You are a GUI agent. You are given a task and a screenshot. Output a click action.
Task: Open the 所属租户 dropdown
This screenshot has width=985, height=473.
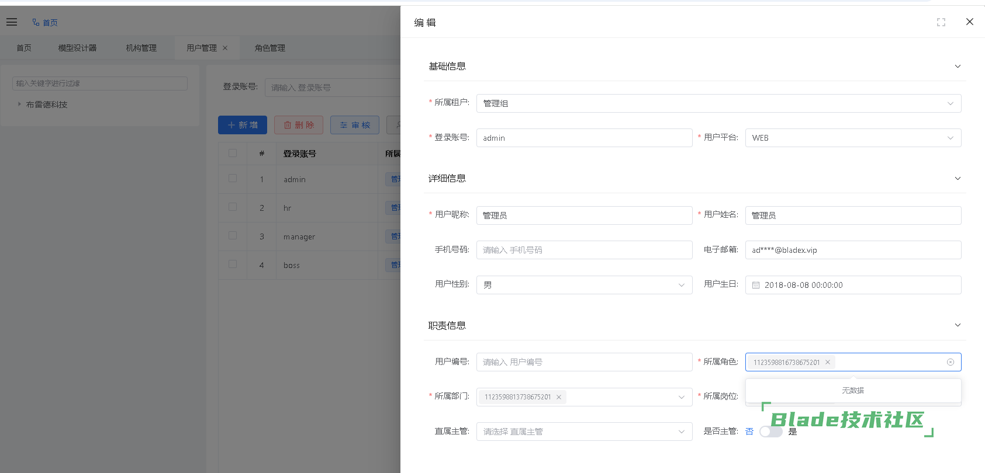click(718, 103)
